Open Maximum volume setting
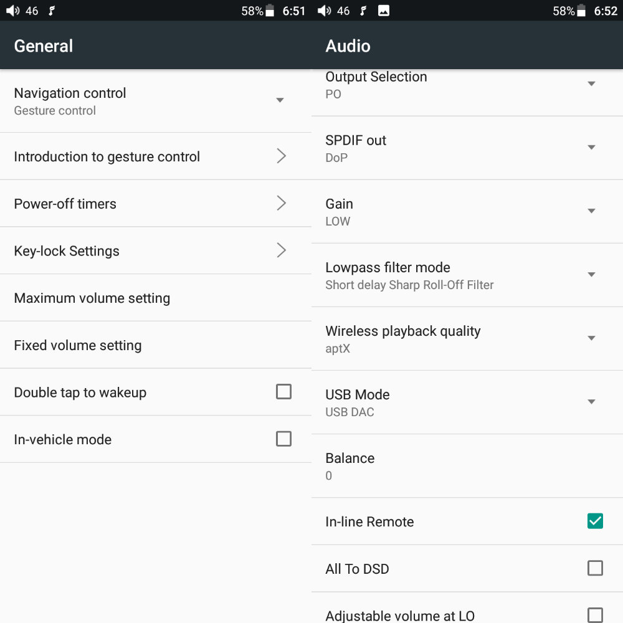The width and height of the screenshot is (623, 623). [92, 298]
